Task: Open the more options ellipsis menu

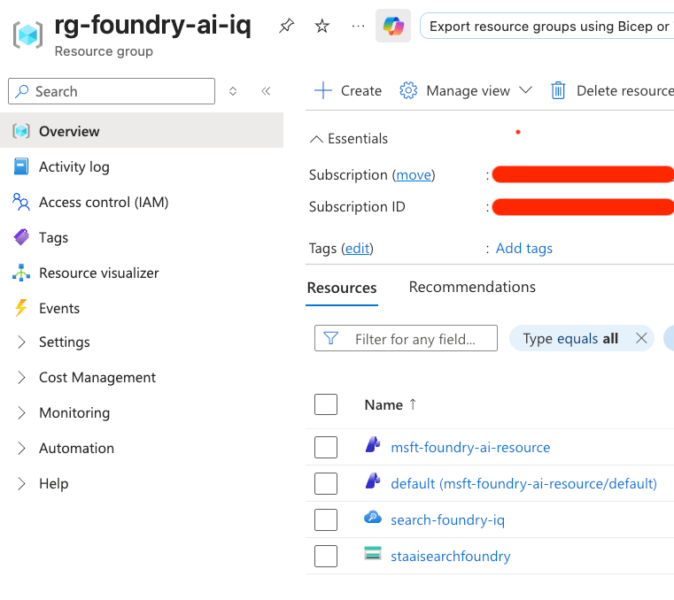Action: coord(358,27)
